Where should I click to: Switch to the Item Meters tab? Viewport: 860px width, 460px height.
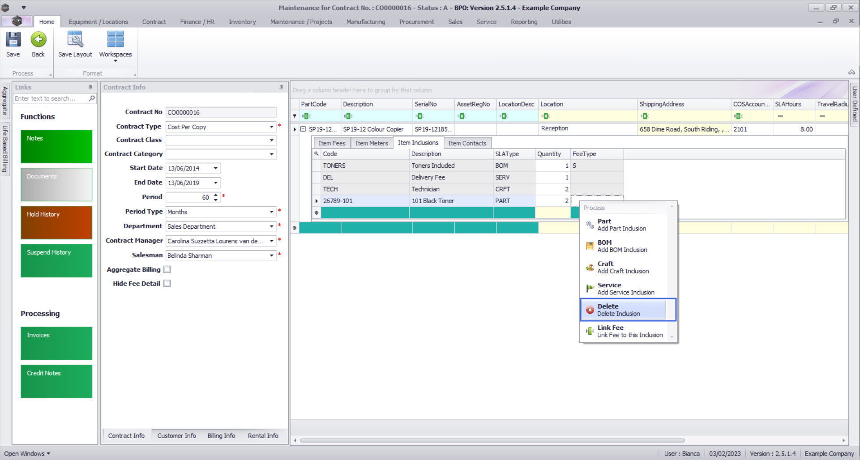[371, 143]
